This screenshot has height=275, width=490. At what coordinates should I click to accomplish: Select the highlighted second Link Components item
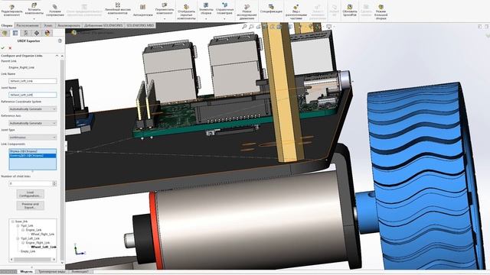coord(32,155)
